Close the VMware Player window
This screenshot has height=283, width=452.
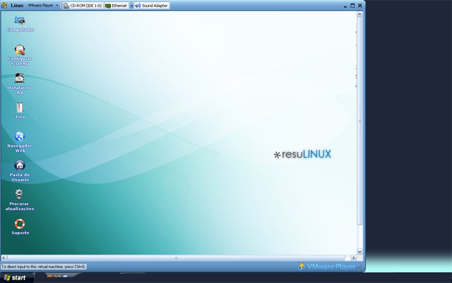pyautogui.click(x=360, y=5)
